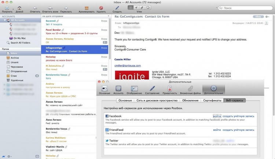Click the Получить (Get Mail) toolbar icon
The width and height of the screenshot is (275, 159).
pyautogui.click(x=7, y=8)
